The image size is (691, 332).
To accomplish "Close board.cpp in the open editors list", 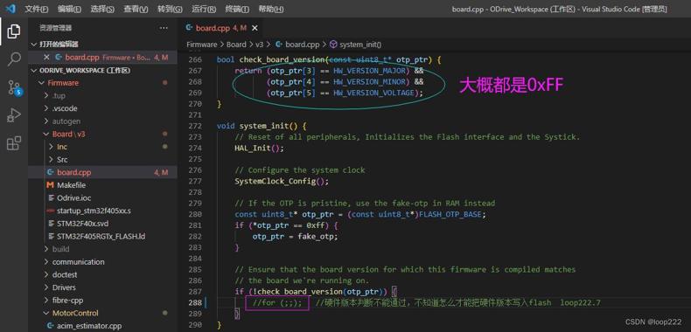I will tap(46, 58).
